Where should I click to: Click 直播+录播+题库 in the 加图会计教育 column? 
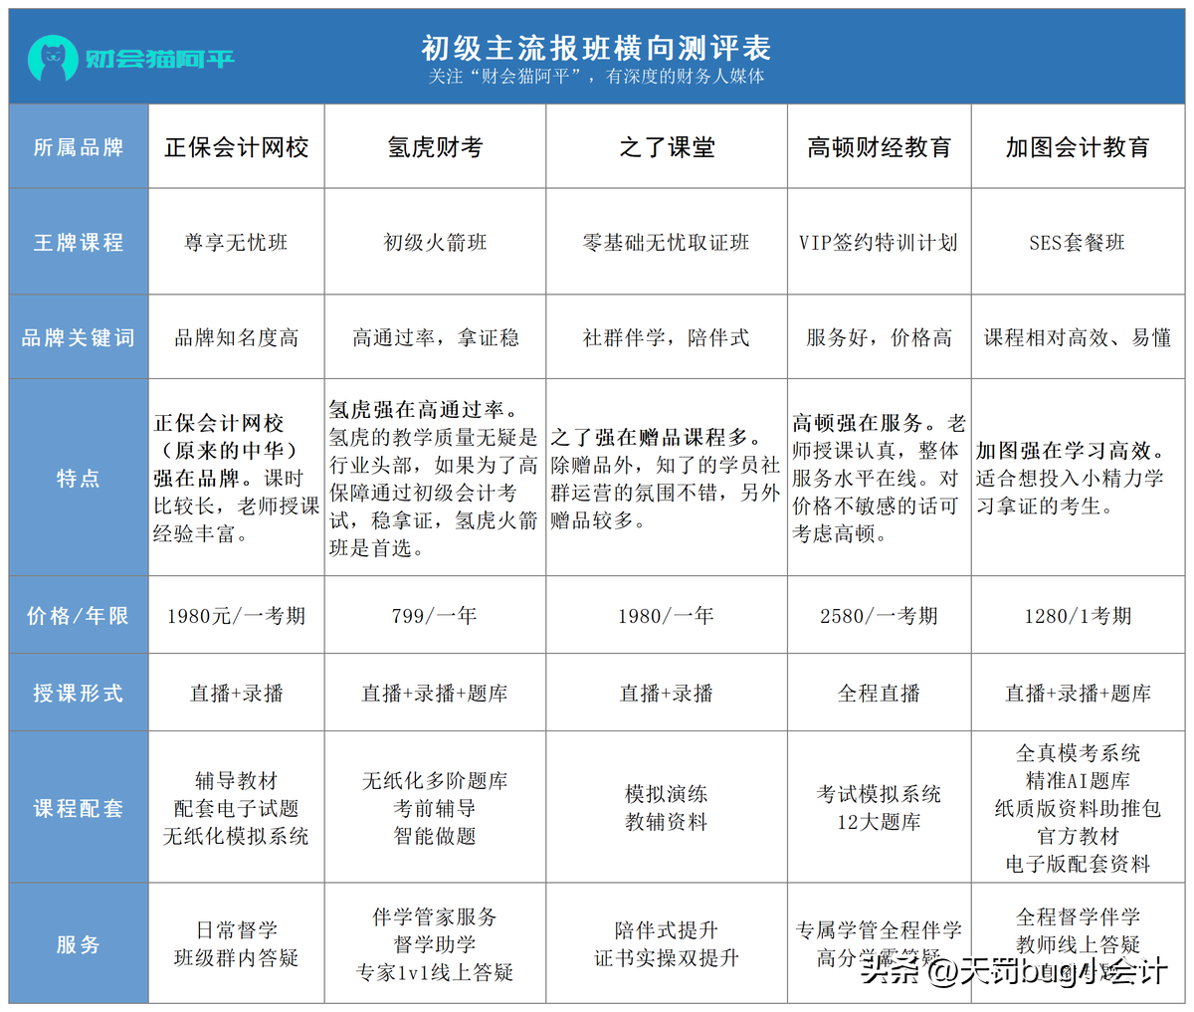click(x=1078, y=694)
